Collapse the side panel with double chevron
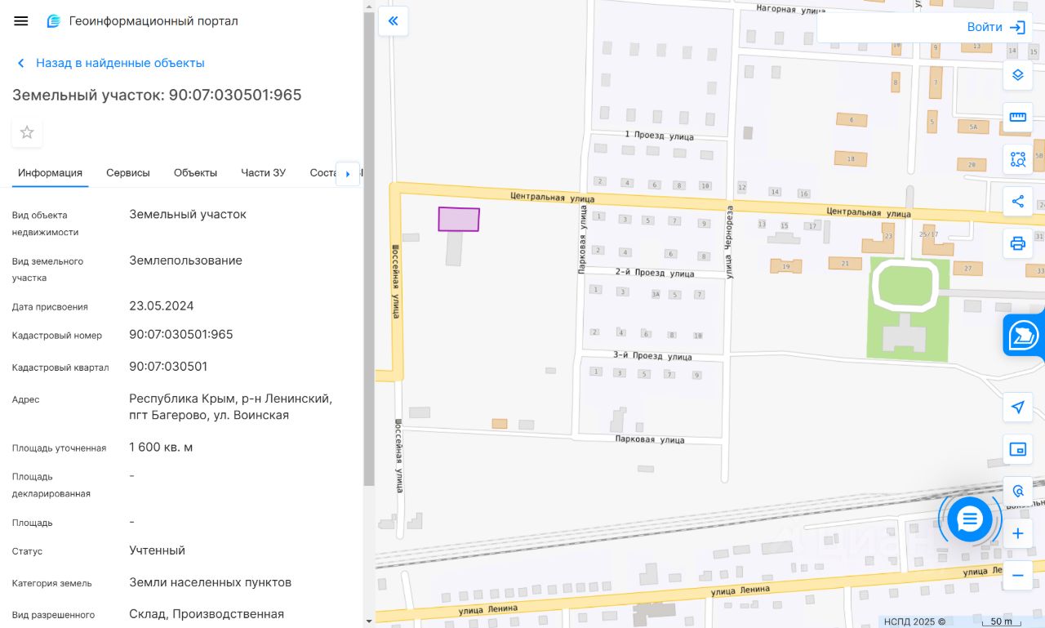 pos(393,21)
